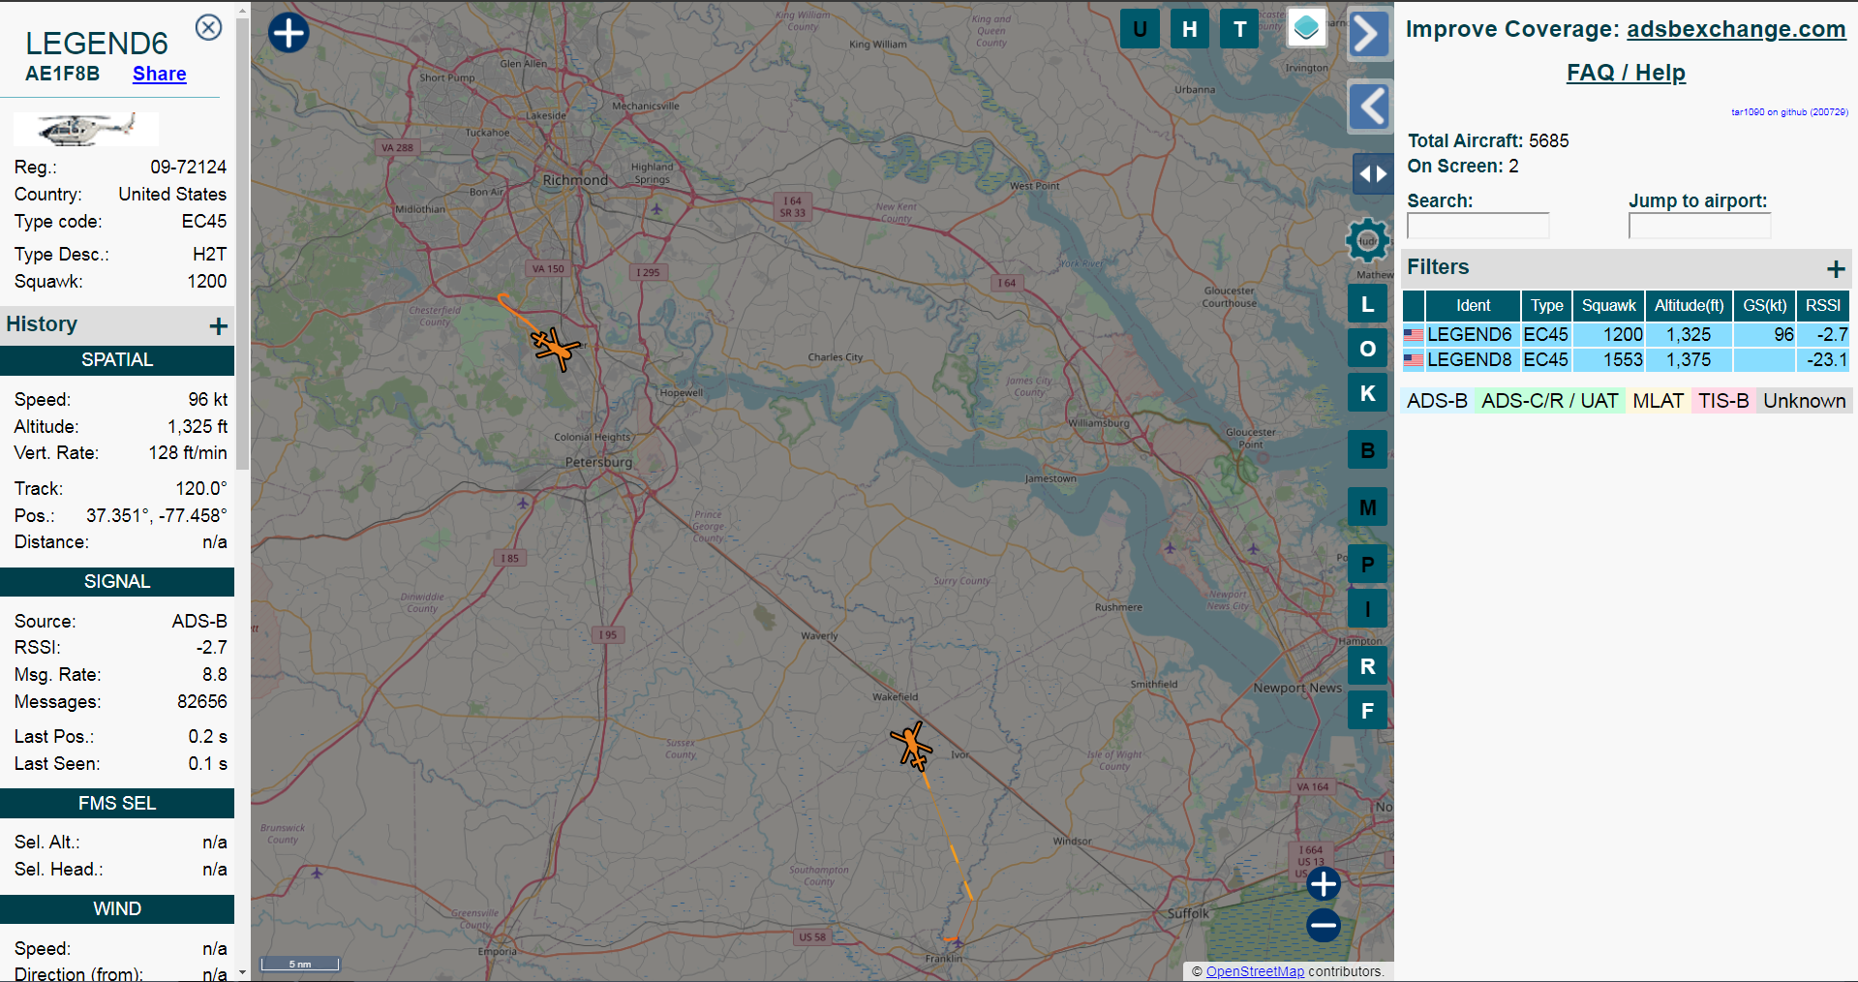Click the AE1F8B hex code

pyautogui.click(x=62, y=74)
